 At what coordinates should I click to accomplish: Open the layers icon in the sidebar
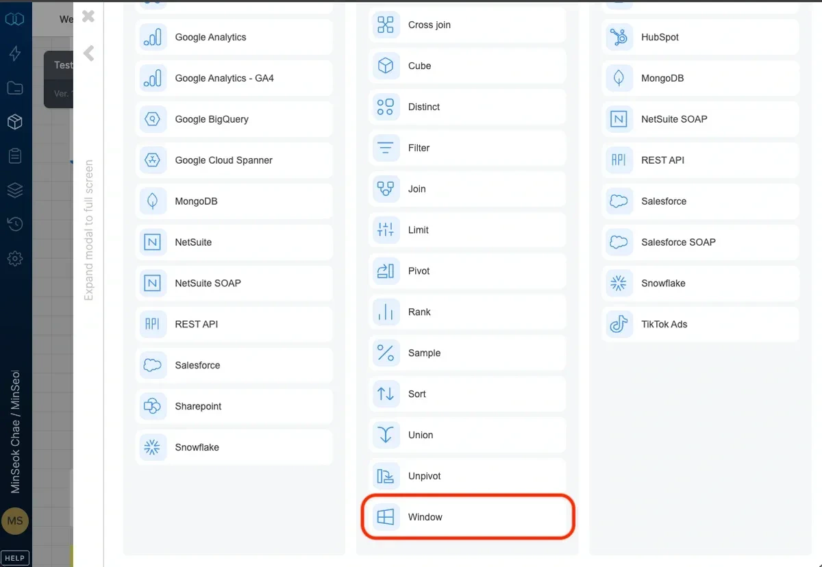click(15, 190)
